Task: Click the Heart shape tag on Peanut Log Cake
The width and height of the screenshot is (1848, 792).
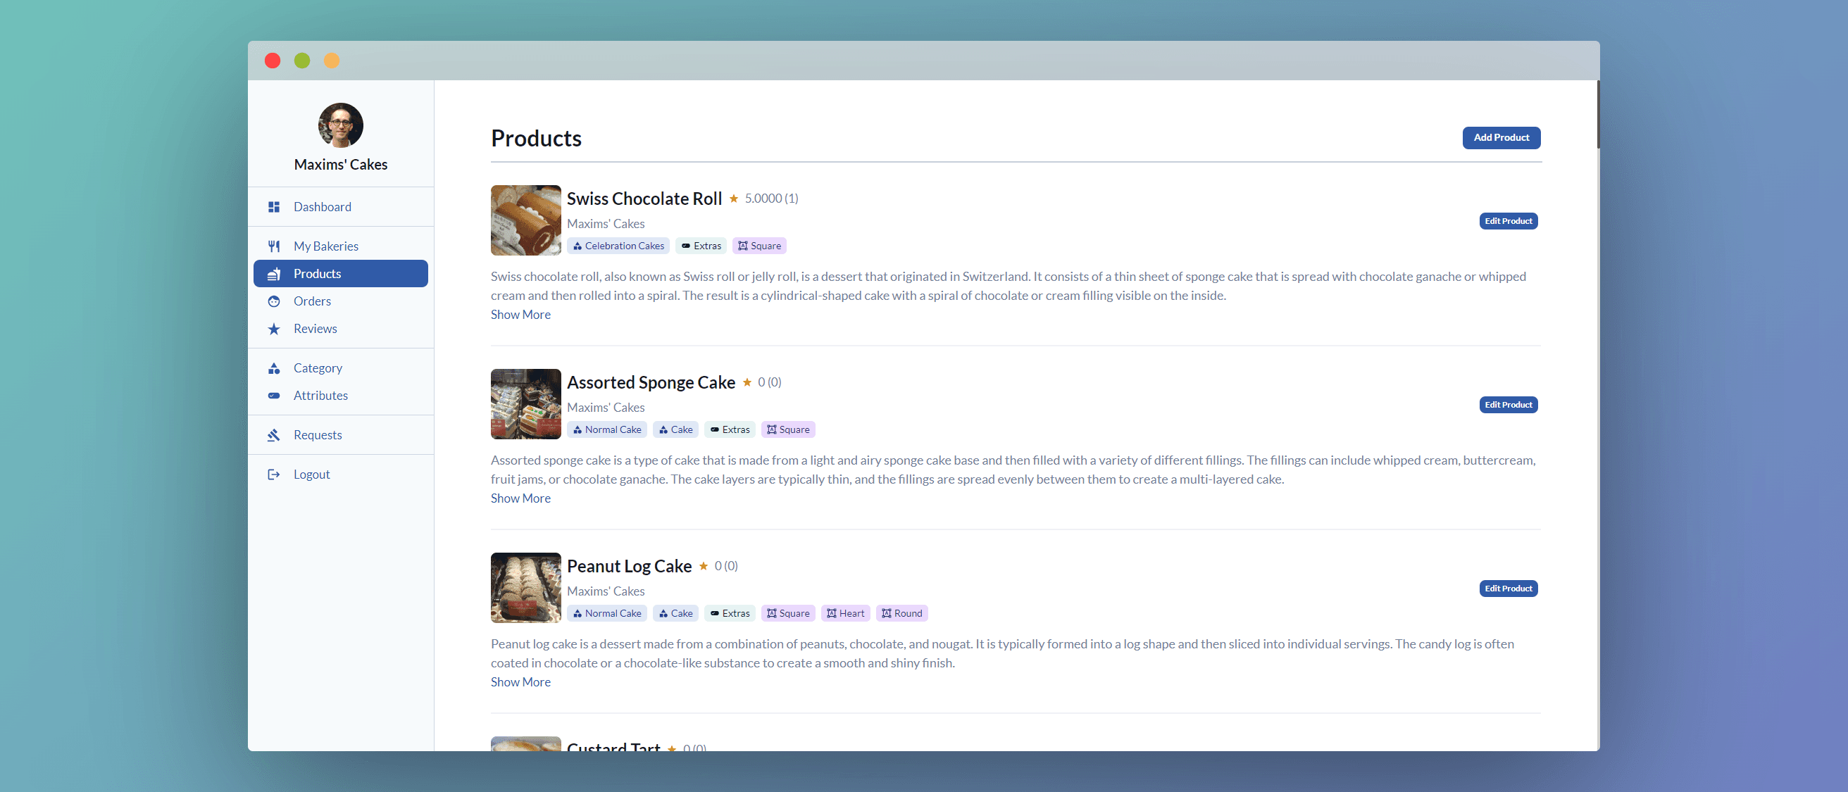Action: coord(845,613)
